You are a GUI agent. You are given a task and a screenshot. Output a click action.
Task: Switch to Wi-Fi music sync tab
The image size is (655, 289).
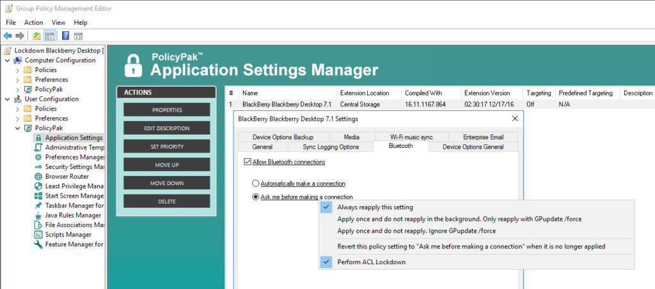(x=411, y=137)
